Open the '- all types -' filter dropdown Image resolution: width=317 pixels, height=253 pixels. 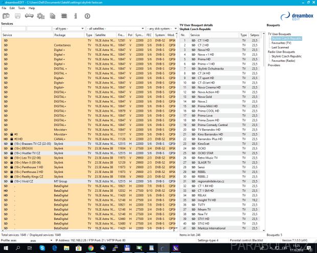coord(69,29)
